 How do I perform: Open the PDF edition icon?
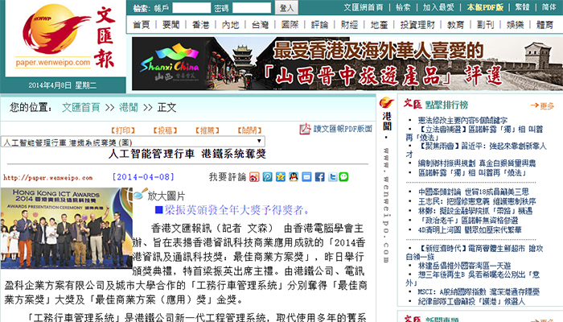(x=305, y=129)
